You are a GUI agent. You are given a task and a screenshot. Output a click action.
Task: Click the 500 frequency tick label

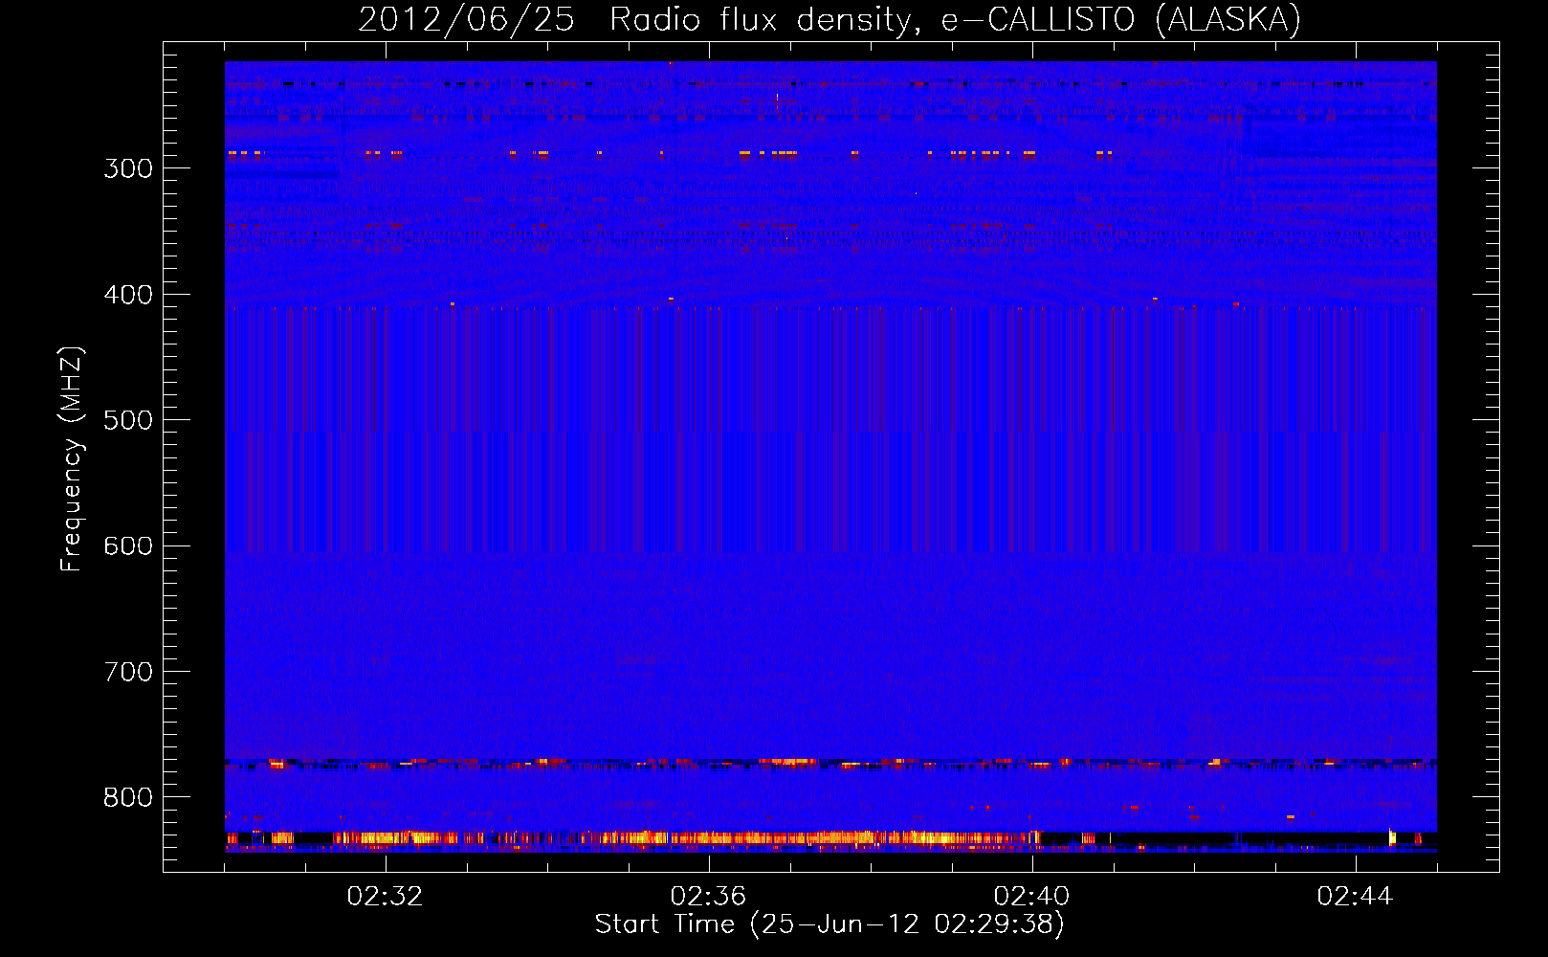pyautogui.click(x=128, y=420)
